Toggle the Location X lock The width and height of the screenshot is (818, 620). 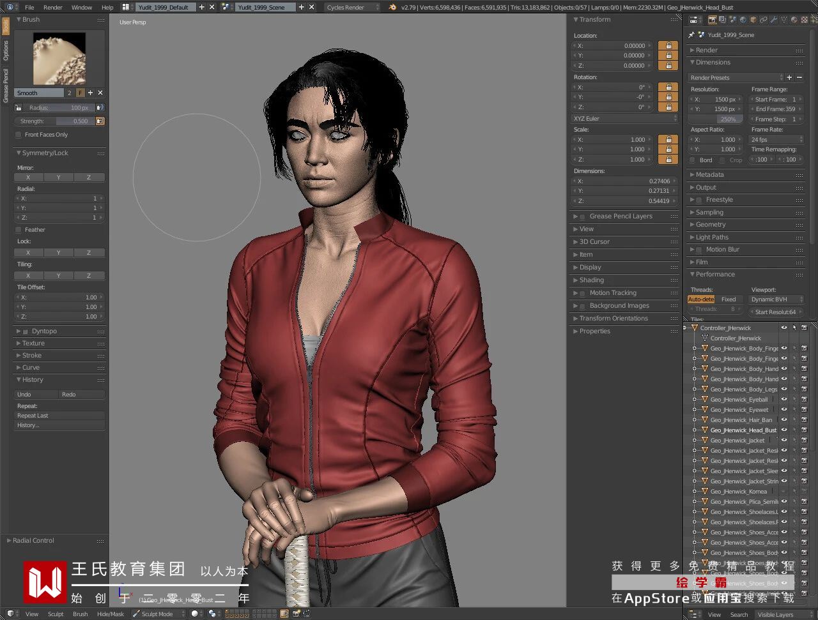668,46
